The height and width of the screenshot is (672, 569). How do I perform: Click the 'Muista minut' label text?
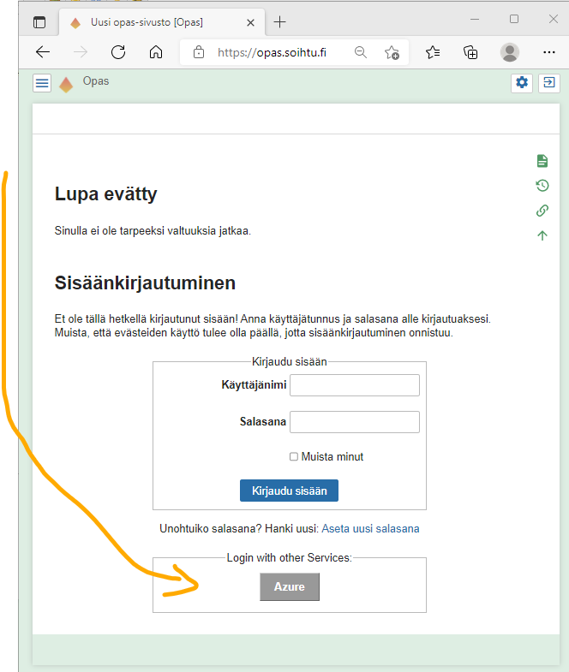(x=332, y=456)
